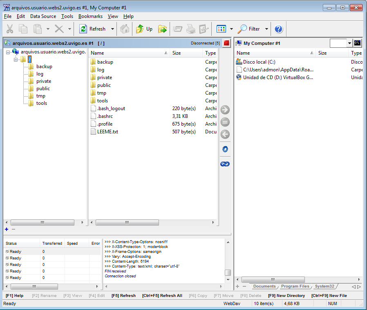The image size is (367, 310).
Task: Click the Up folder toolbar icon
Action: pyautogui.click(x=144, y=29)
